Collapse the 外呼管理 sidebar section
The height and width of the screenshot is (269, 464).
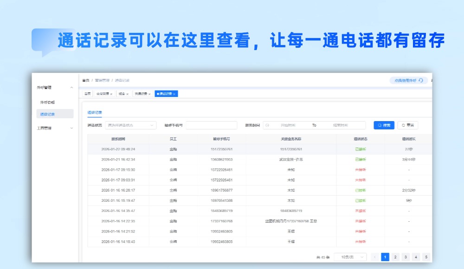click(x=71, y=87)
